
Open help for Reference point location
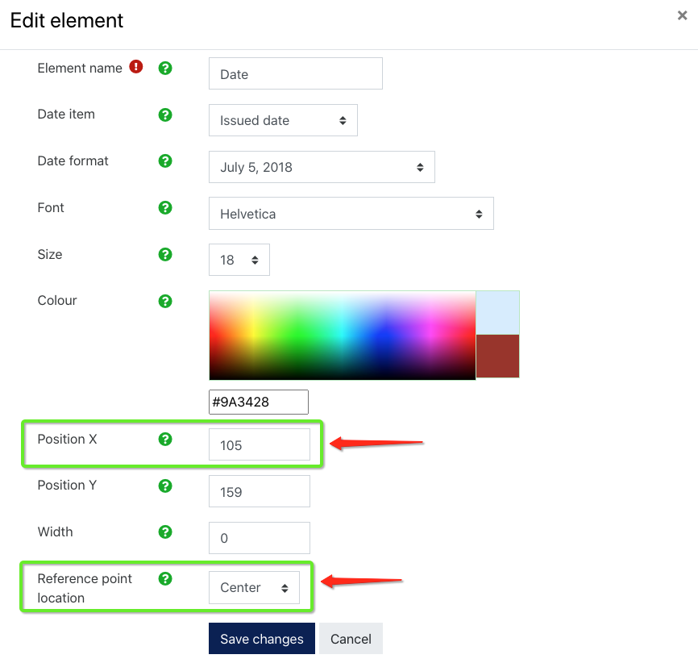click(165, 578)
